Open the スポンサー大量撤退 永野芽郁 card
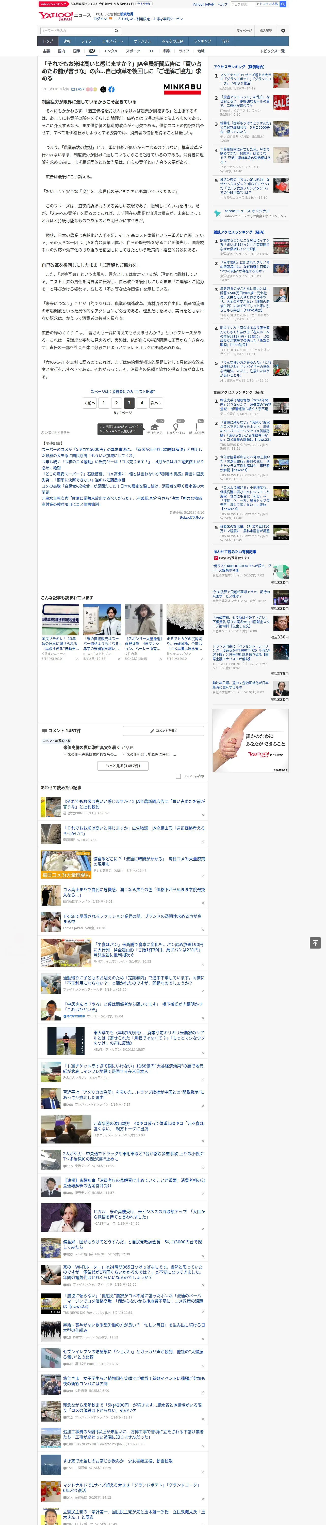This screenshot has height=1525, width=326. point(143,632)
